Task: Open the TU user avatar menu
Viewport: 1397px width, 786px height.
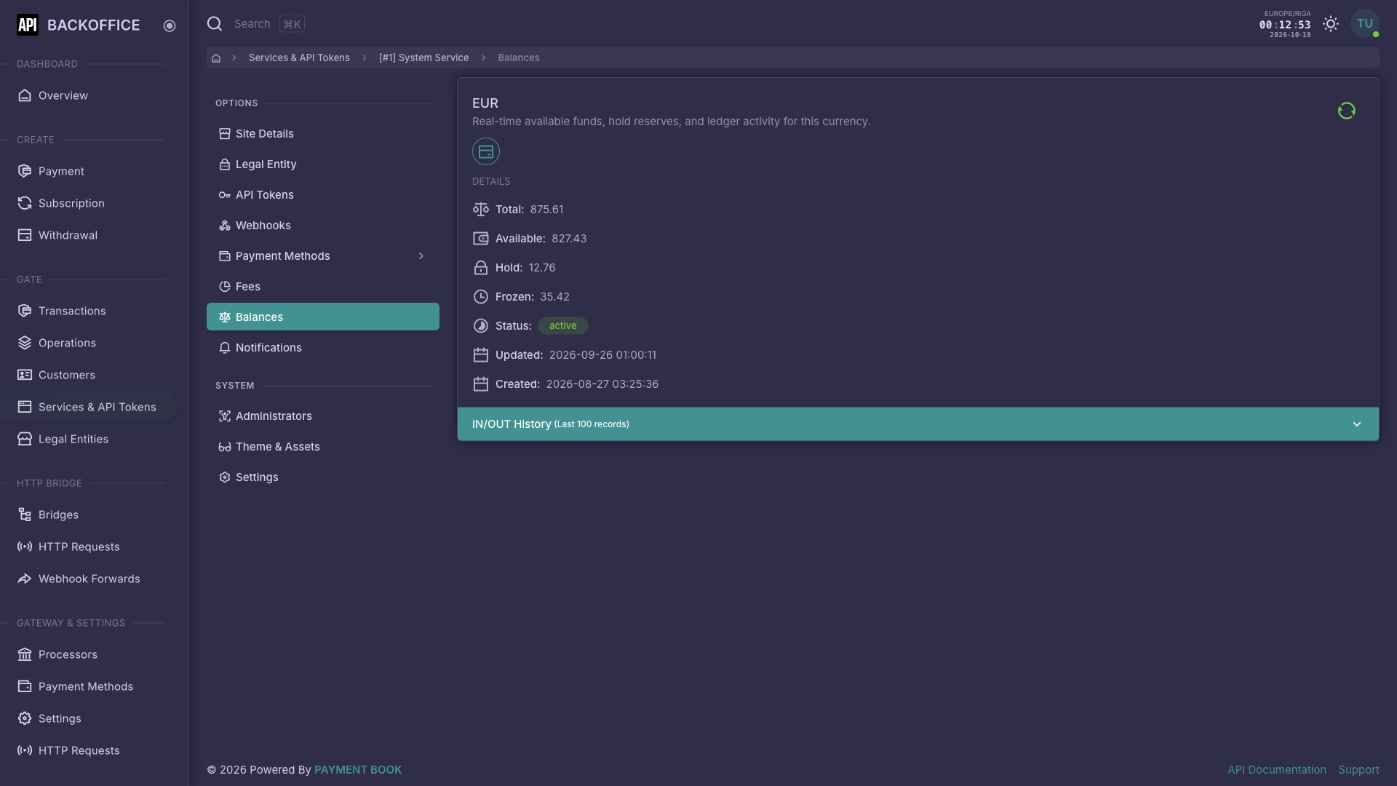Action: click(1364, 24)
